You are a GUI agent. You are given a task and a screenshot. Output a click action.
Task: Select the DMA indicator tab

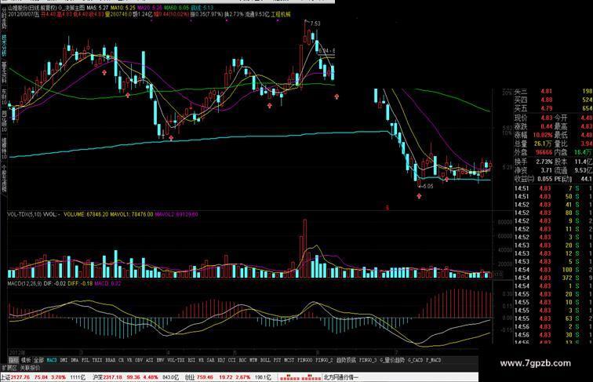point(75,360)
